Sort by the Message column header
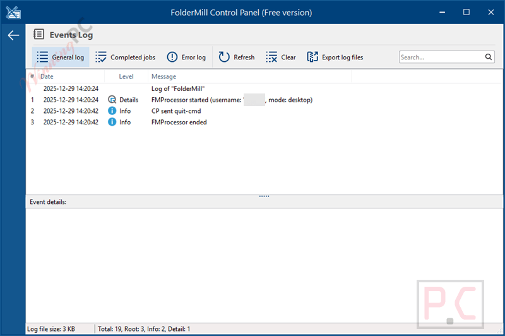Image resolution: width=505 pixels, height=336 pixels. [163, 76]
